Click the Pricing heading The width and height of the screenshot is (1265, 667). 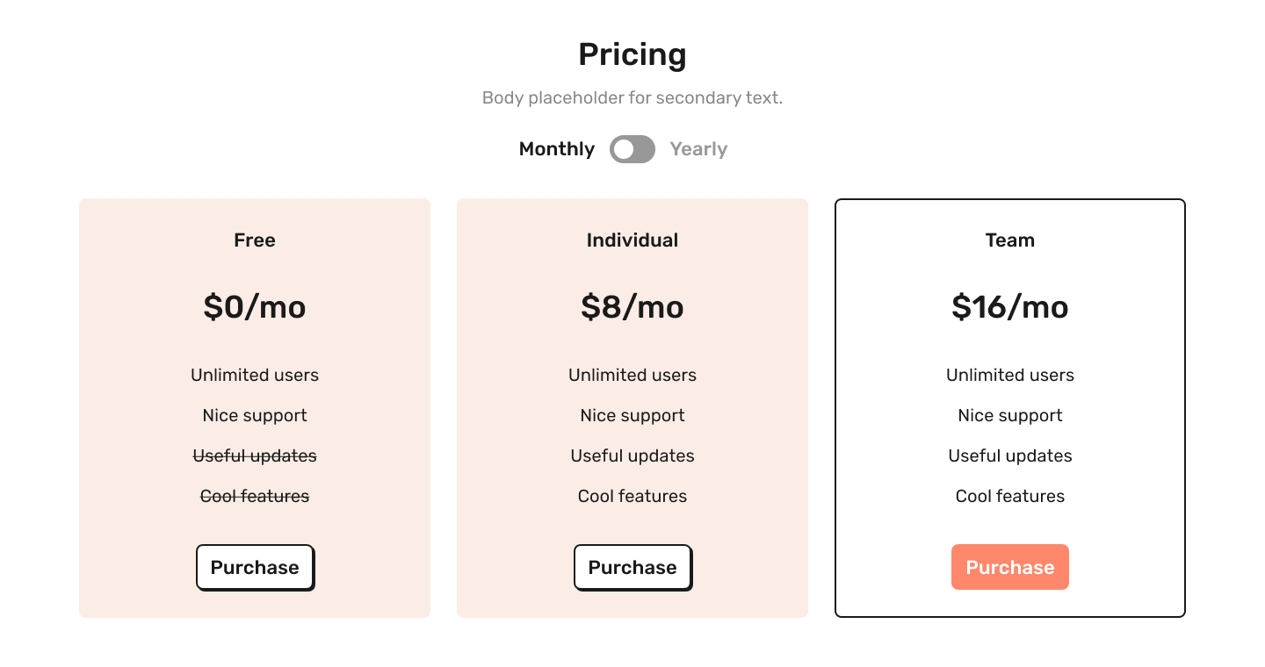632,54
